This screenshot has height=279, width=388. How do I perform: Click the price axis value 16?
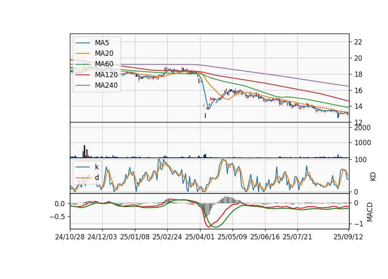358,90
